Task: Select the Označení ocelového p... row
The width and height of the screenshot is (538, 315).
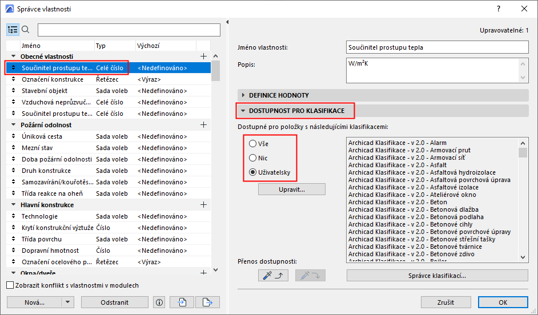Action: coord(109,262)
